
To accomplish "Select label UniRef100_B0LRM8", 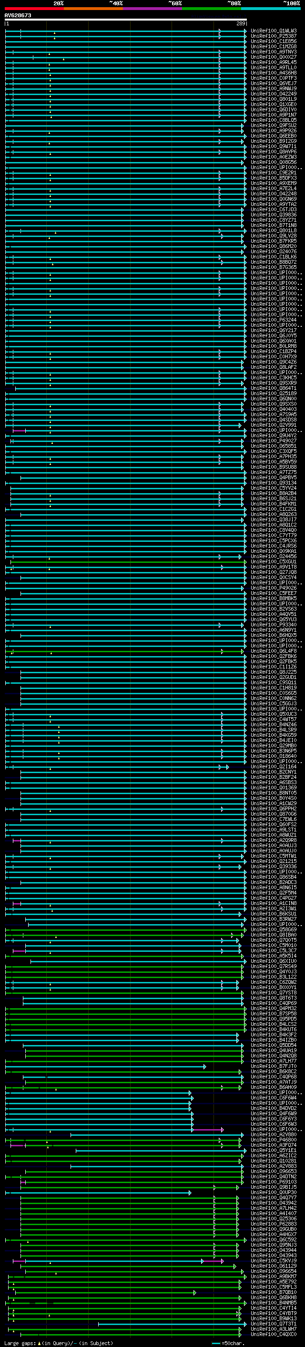I will (x=273, y=346).
